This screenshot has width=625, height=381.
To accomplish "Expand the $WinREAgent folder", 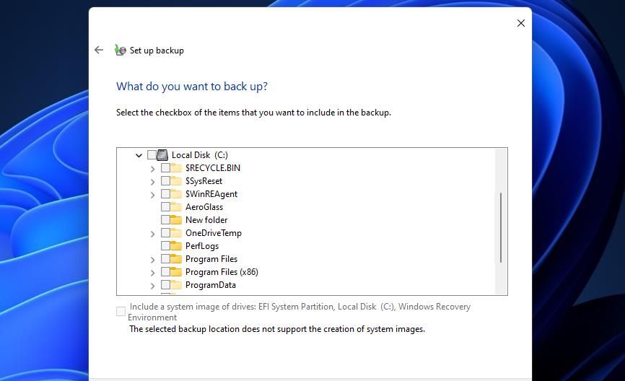I will coord(152,195).
